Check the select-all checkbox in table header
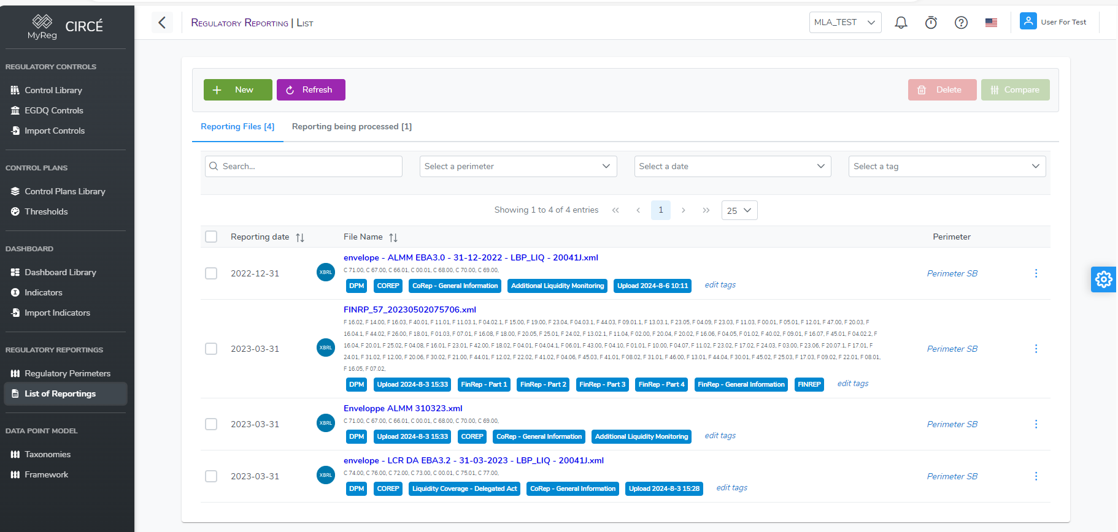The image size is (1118, 532). coord(211,237)
